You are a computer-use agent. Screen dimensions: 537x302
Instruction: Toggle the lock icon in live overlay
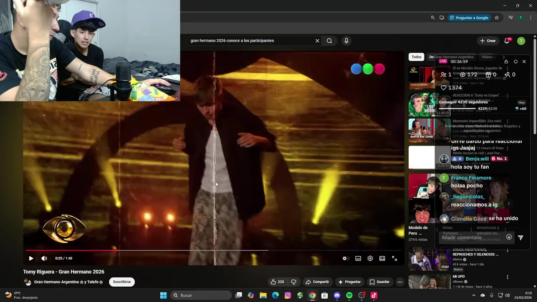(506, 62)
